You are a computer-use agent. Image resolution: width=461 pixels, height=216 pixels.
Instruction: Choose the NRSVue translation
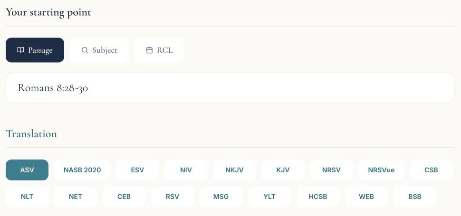pos(381,170)
